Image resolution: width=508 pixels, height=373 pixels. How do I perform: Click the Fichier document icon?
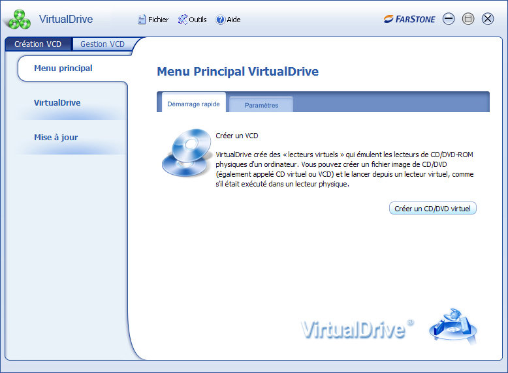tap(142, 20)
